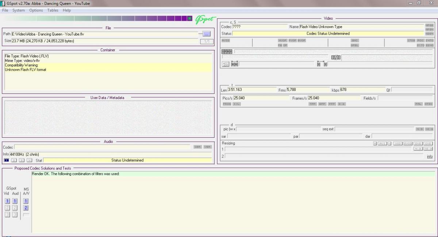Click MS A/V test button 1
Image resolution: width=438 pixels, height=237 pixels.
tap(26, 201)
